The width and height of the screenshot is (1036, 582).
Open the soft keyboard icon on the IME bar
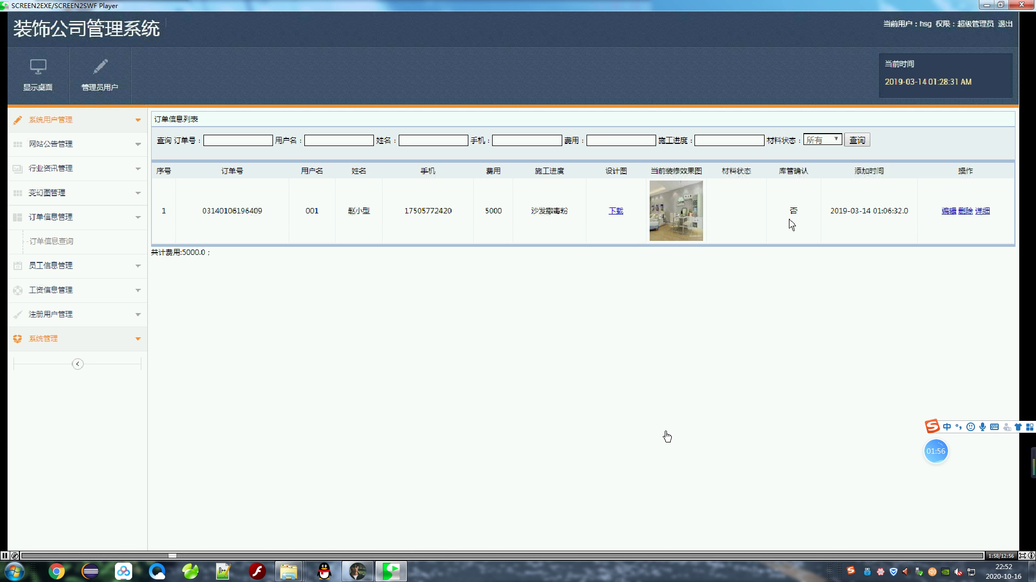click(994, 427)
